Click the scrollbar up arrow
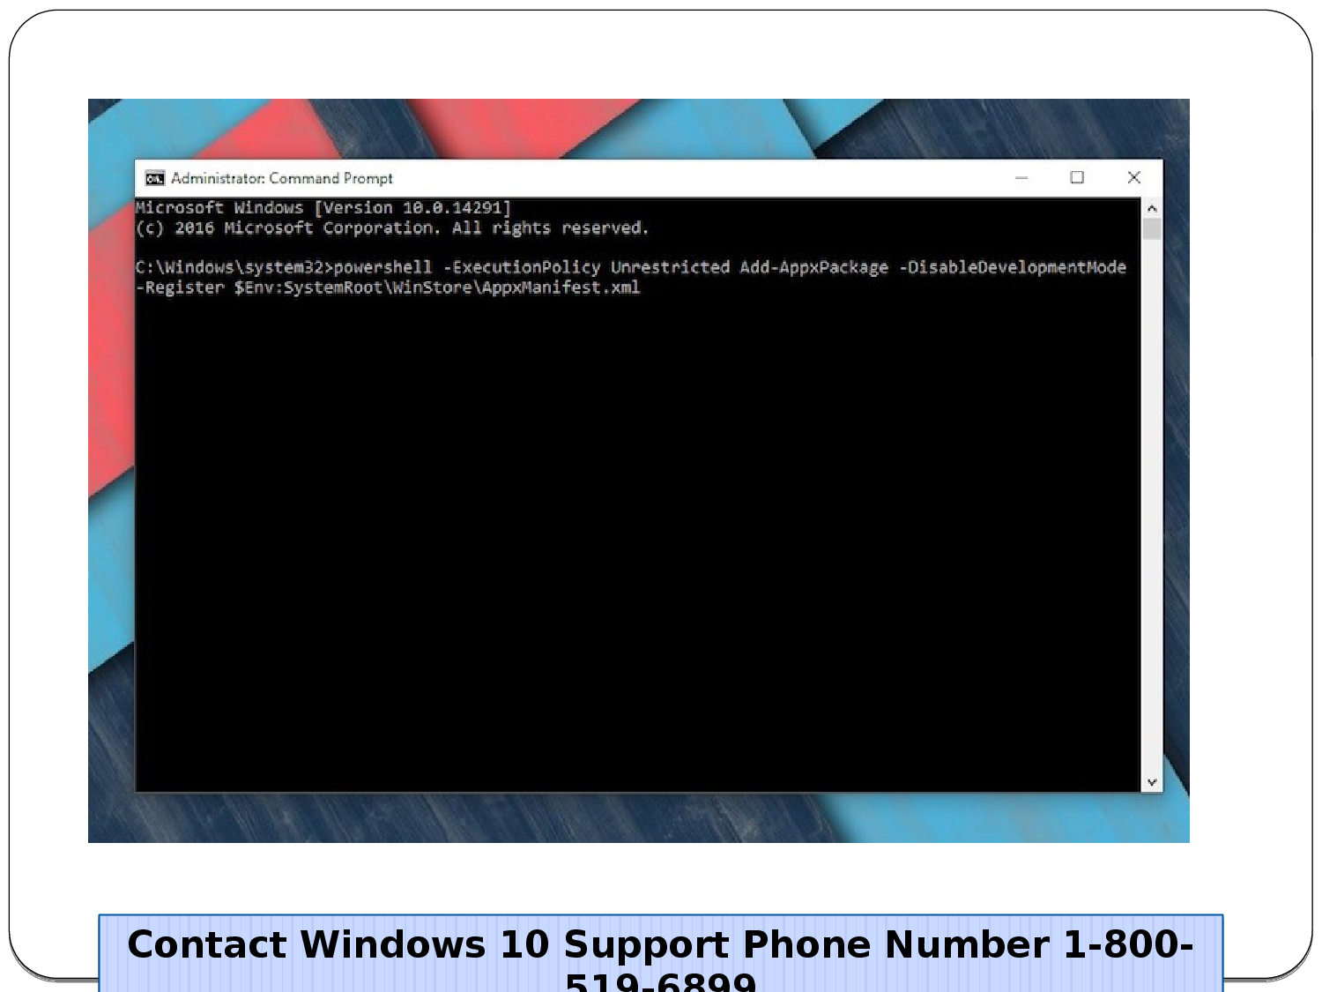The image size is (1322, 992). point(1151,209)
